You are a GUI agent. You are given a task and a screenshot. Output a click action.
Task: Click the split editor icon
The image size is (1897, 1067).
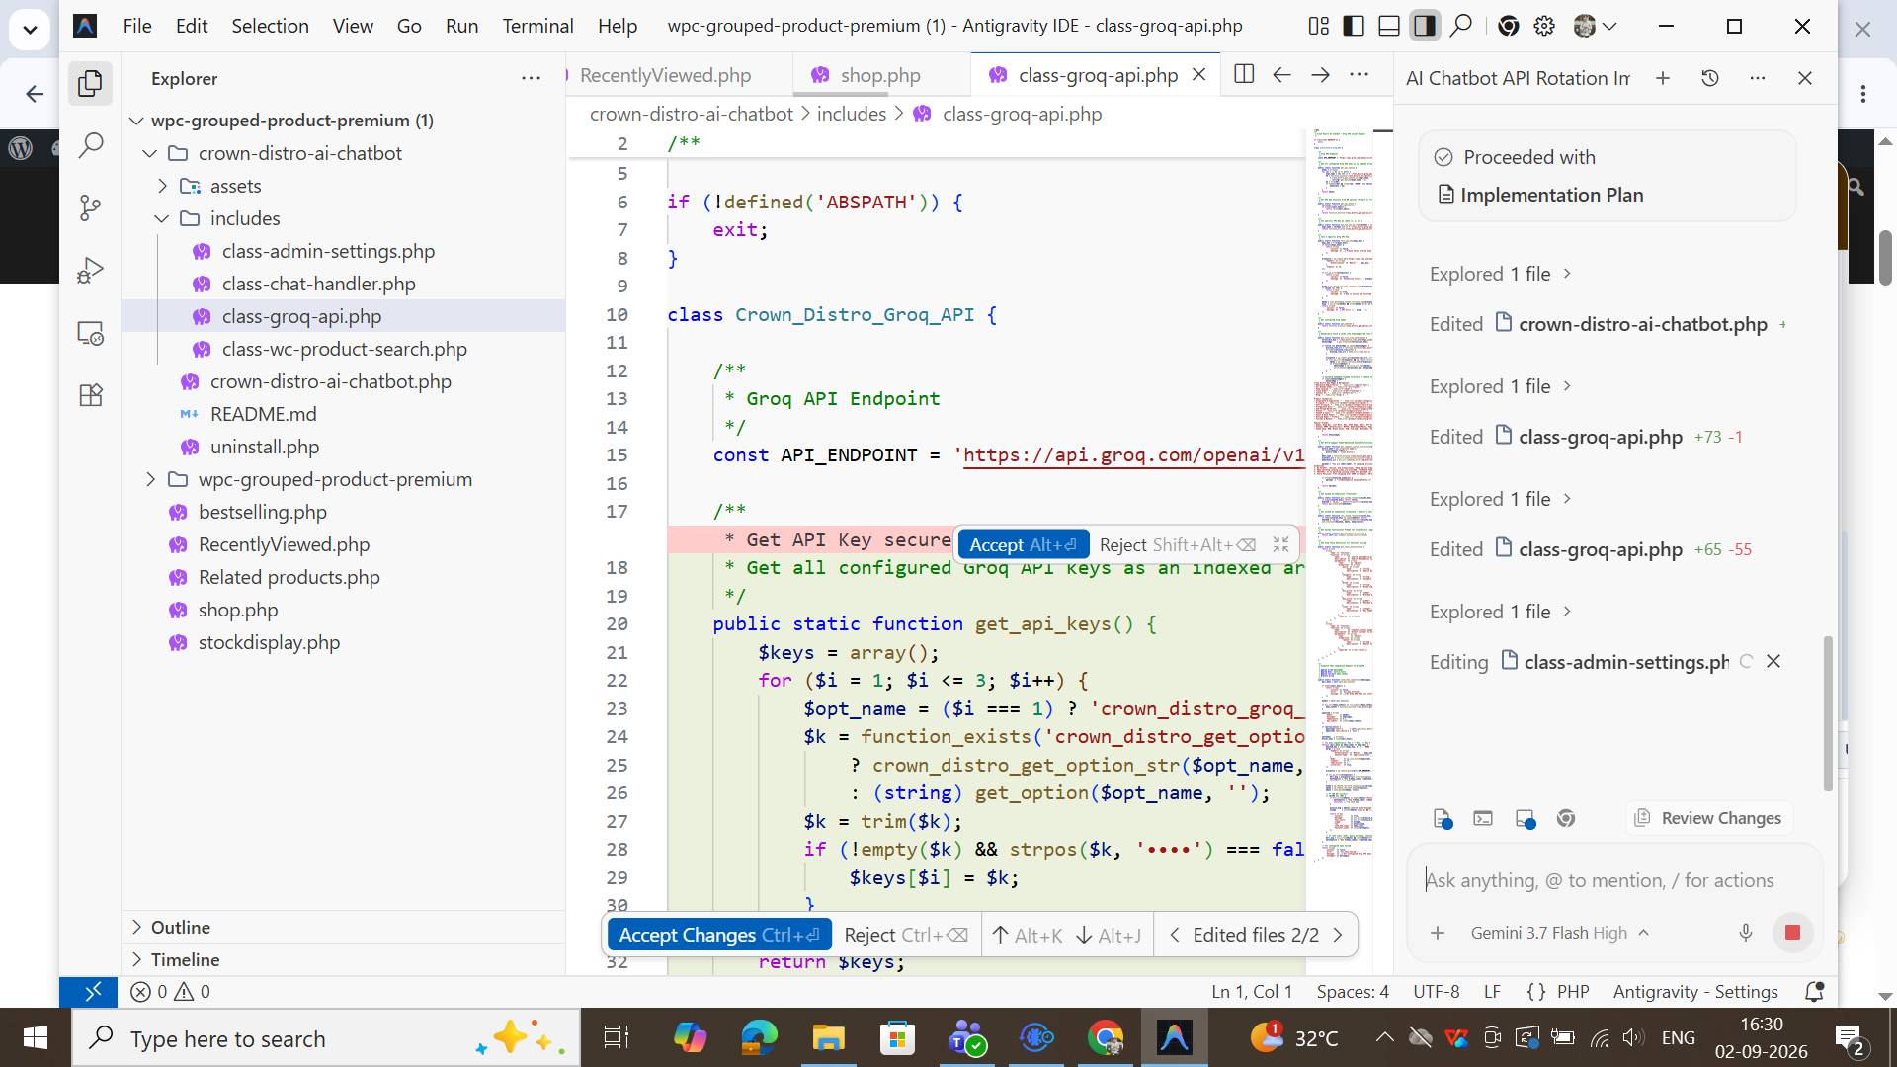click(x=1244, y=75)
